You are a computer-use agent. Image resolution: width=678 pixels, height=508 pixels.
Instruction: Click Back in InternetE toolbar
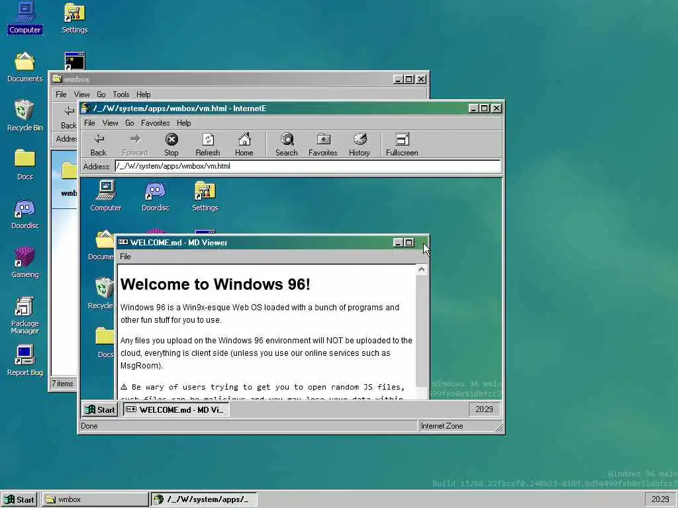(99, 145)
